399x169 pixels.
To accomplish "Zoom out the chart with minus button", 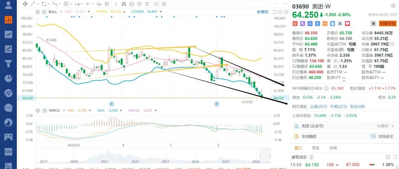I will [280, 12].
